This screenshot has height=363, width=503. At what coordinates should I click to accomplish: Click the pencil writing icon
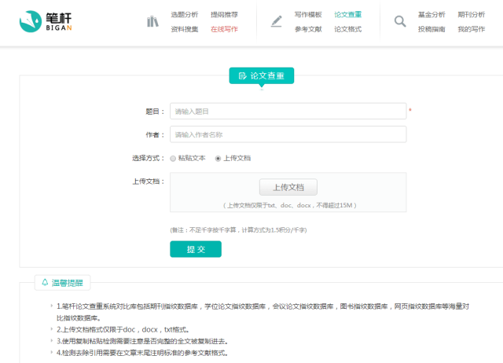[x=276, y=21]
